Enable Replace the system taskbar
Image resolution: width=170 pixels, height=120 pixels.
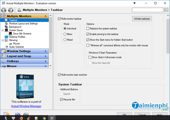coord(88,29)
